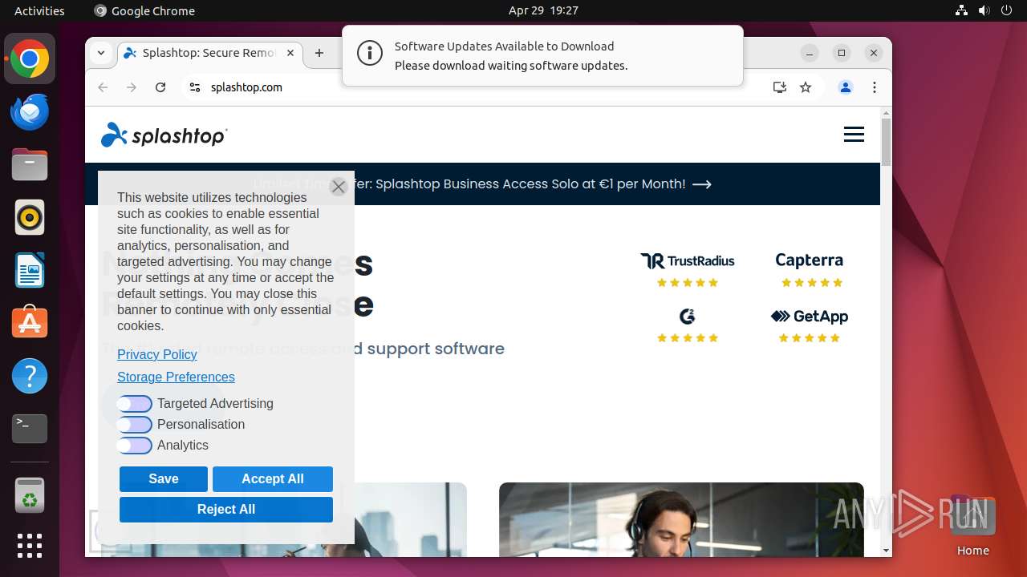Open the Activities overview
Image resolution: width=1027 pixels, height=577 pixels.
point(39,10)
